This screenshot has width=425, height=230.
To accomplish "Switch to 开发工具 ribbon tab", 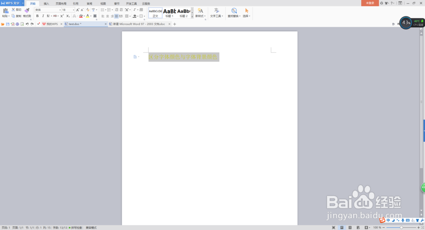I will [x=131, y=3].
